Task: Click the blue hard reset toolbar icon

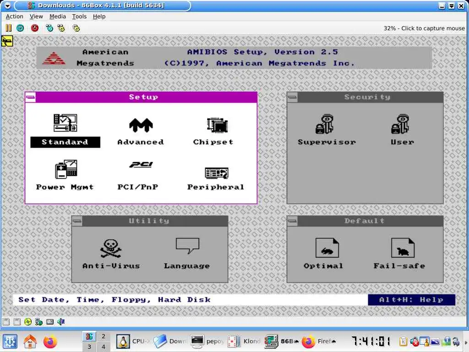Action: point(20,28)
